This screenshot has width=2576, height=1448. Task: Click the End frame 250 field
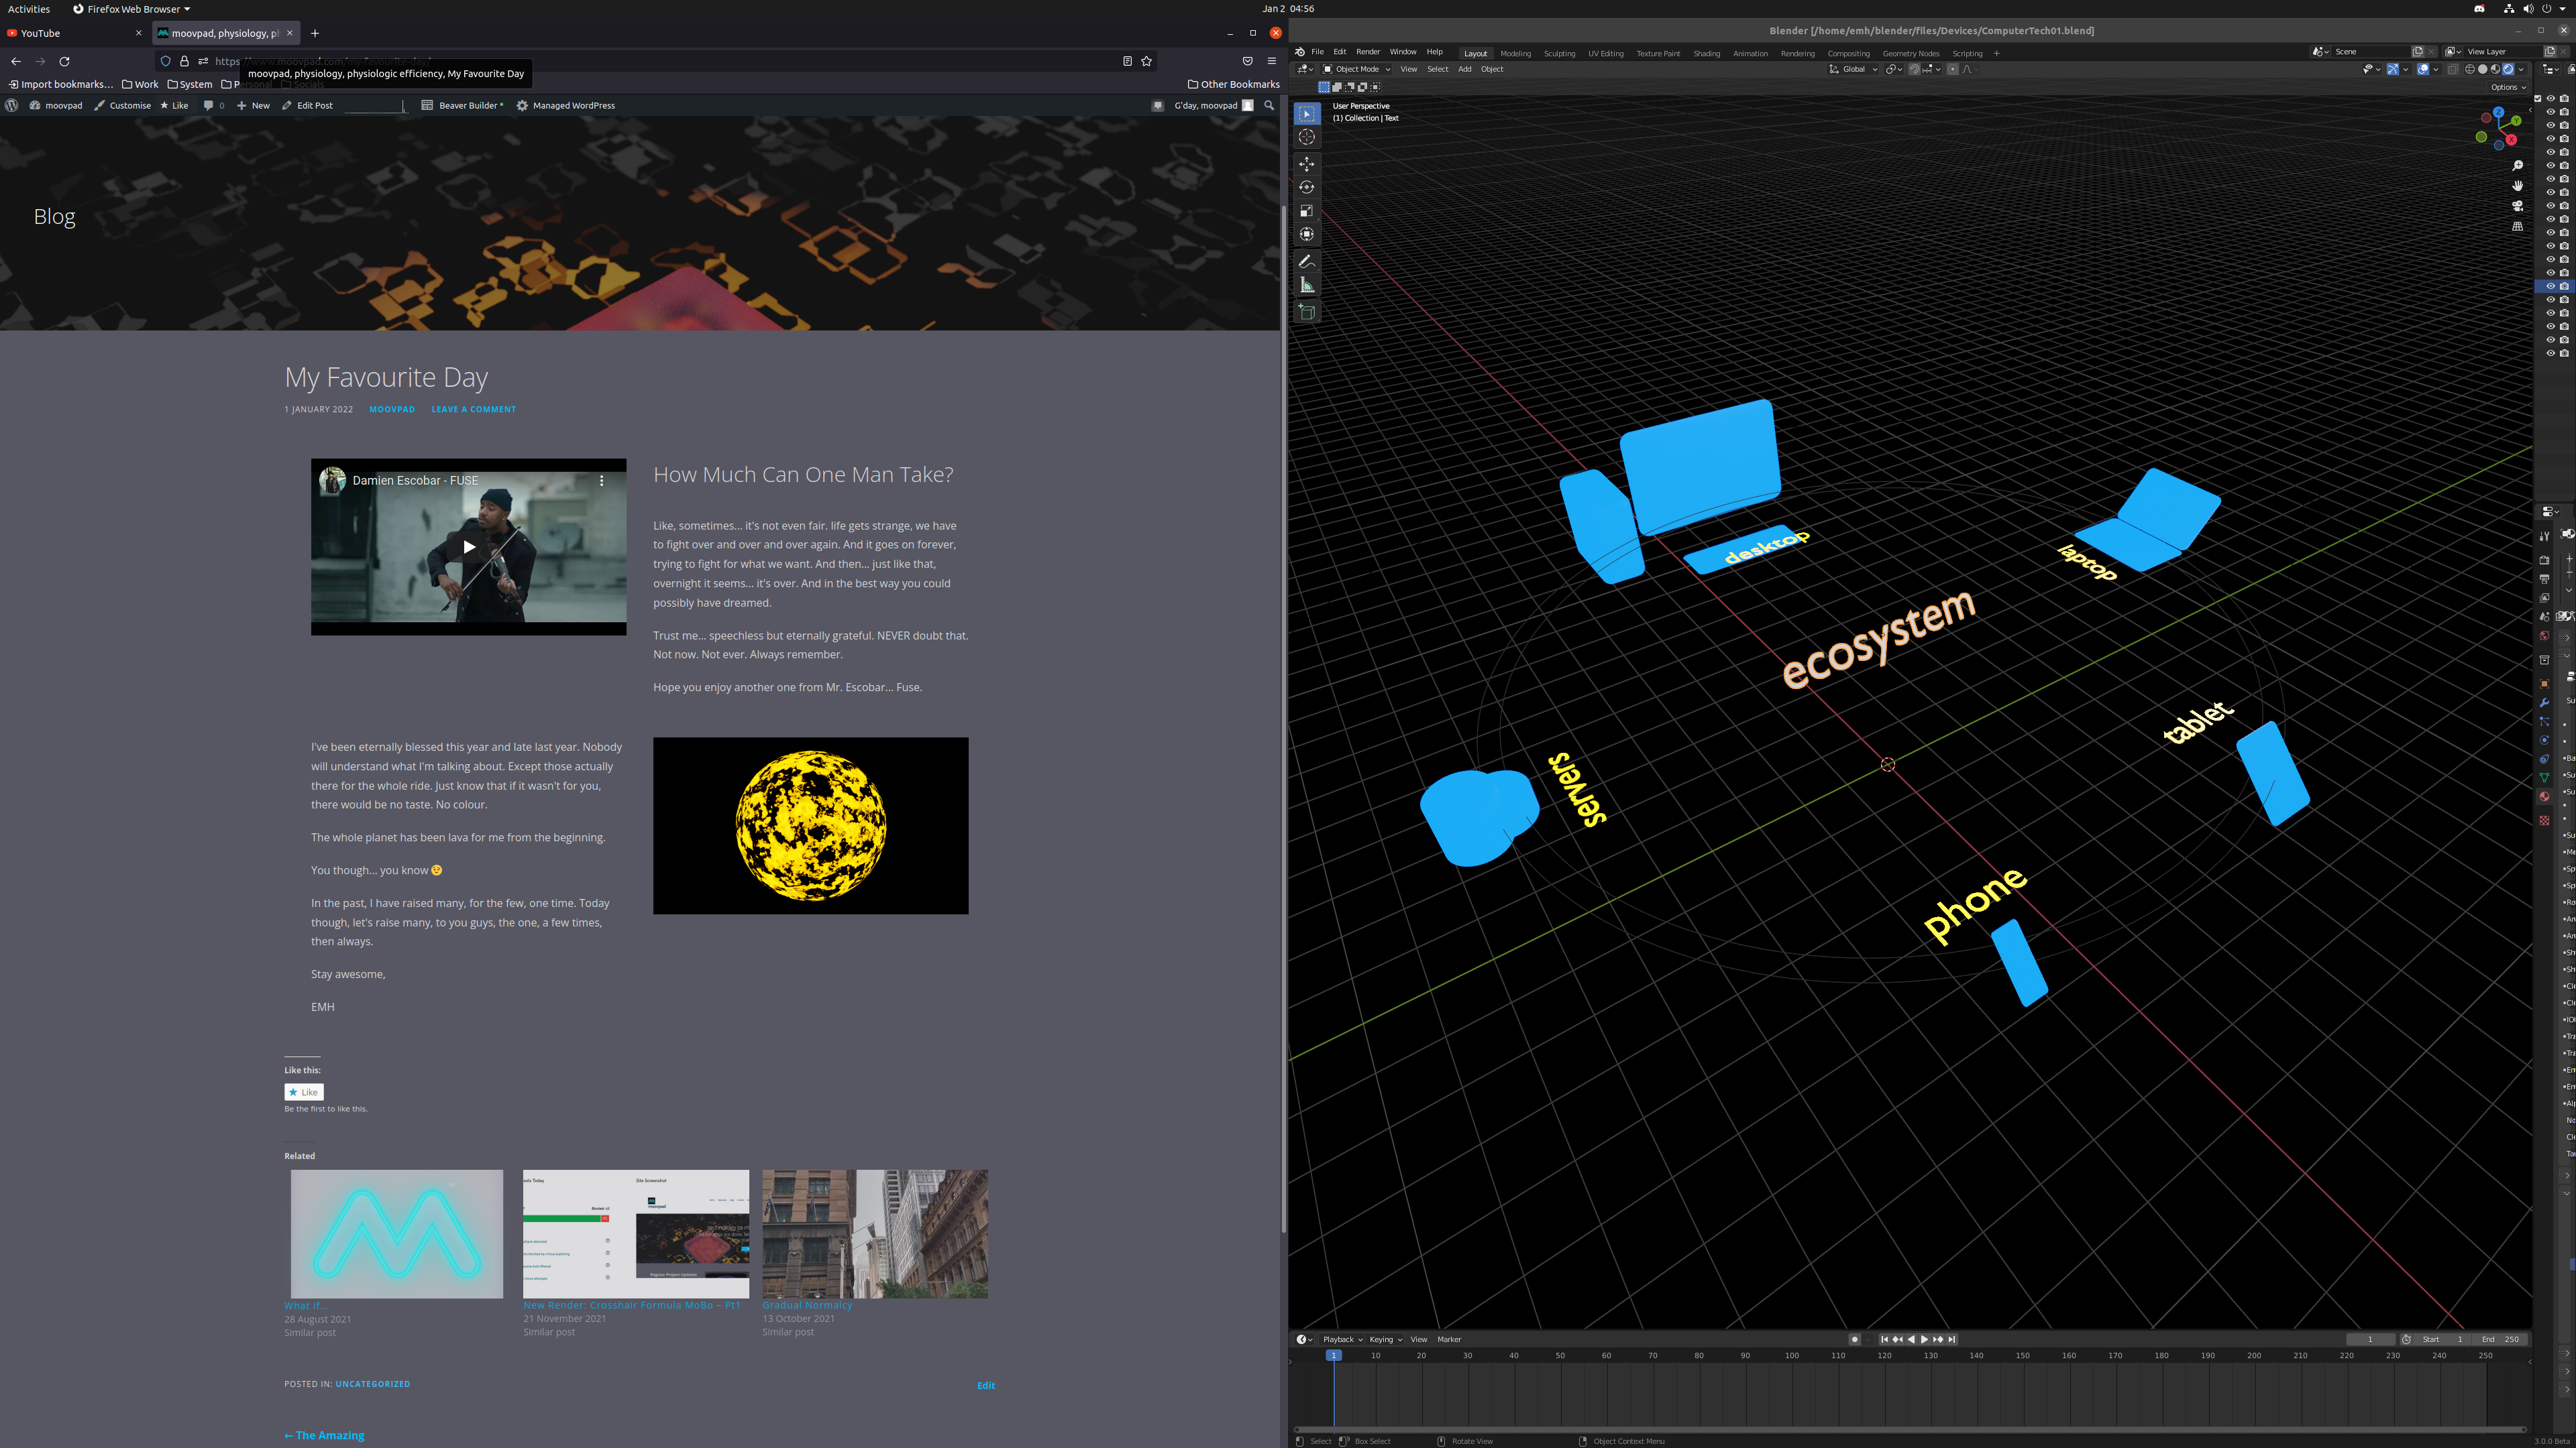(x=2500, y=1339)
